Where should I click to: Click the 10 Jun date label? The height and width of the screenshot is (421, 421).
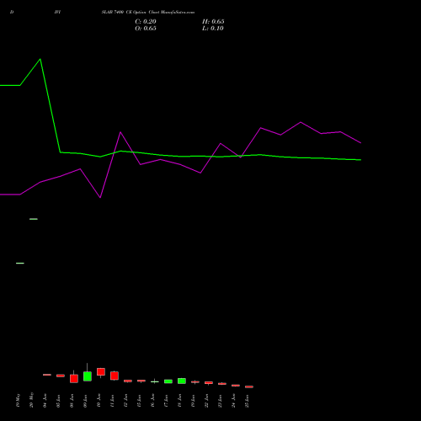pyautogui.click(x=99, y=401)
